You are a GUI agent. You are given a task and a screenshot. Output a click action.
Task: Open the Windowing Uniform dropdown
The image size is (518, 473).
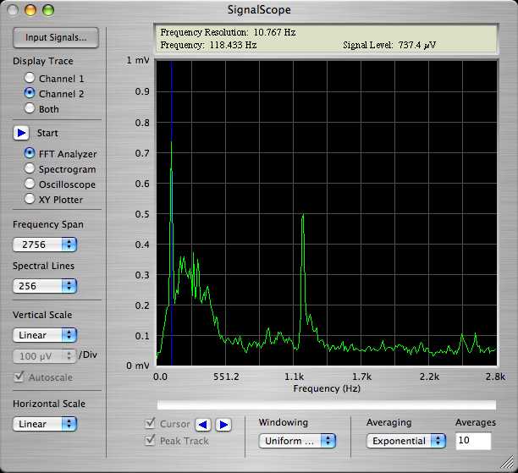tap(297, 441)
